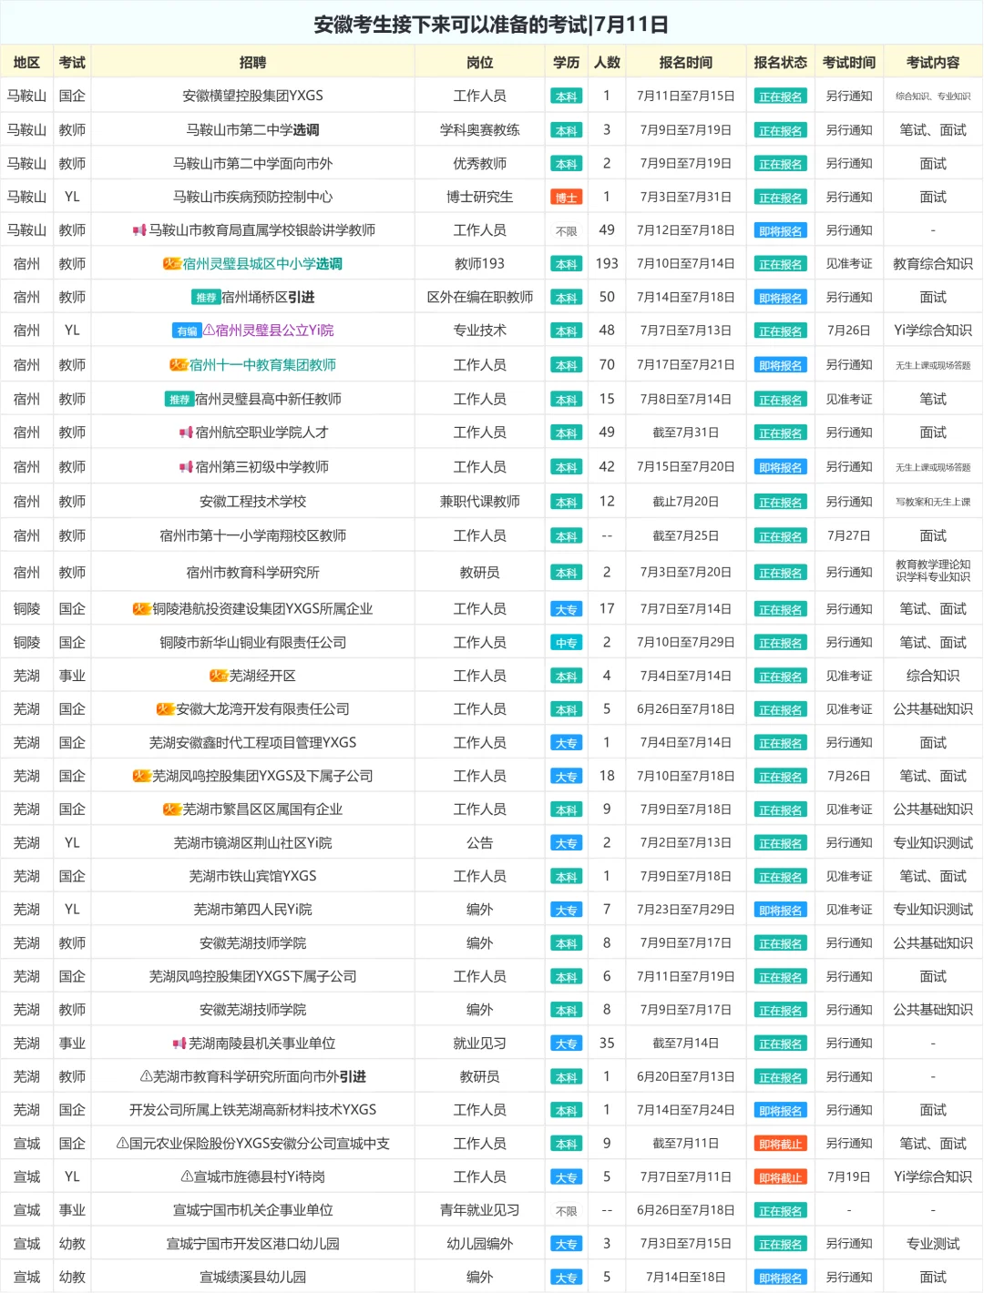
Task: Open 宿州十一中教育集团教师 link
Action: pos(262,365)
